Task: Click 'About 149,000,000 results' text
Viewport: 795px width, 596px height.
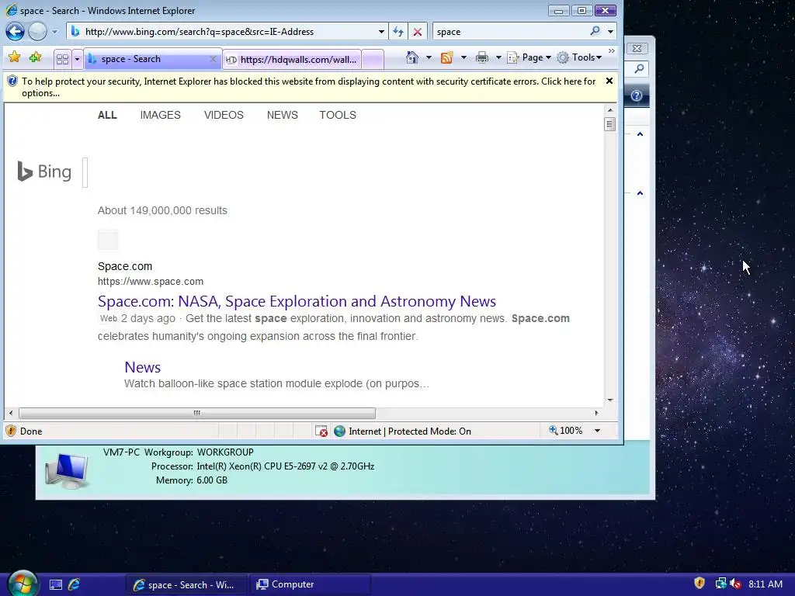Action: click(162, 210)
